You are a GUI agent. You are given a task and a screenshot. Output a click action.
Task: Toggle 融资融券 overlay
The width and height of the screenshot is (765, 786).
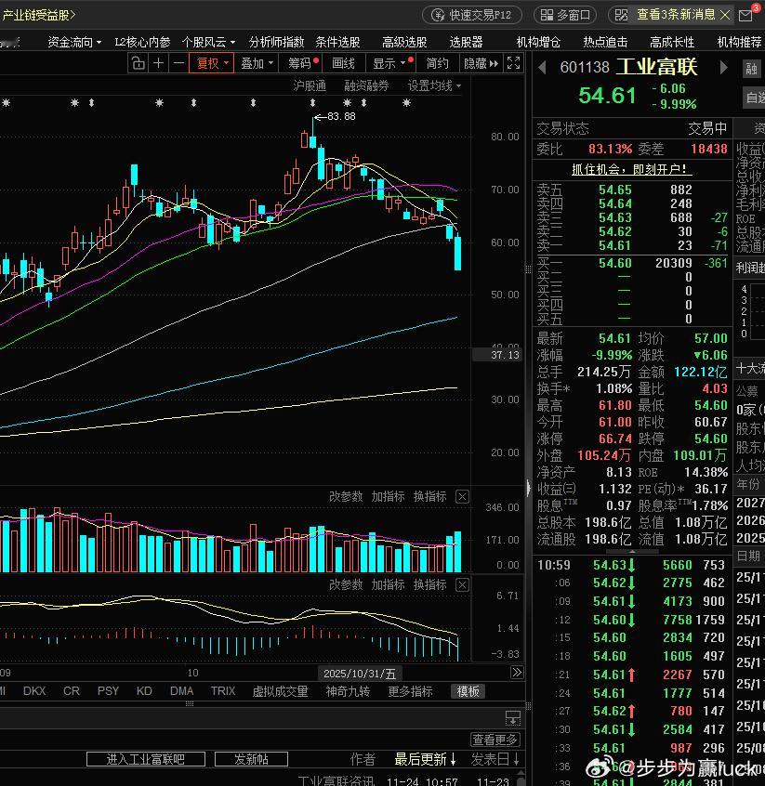click(366, 85)
